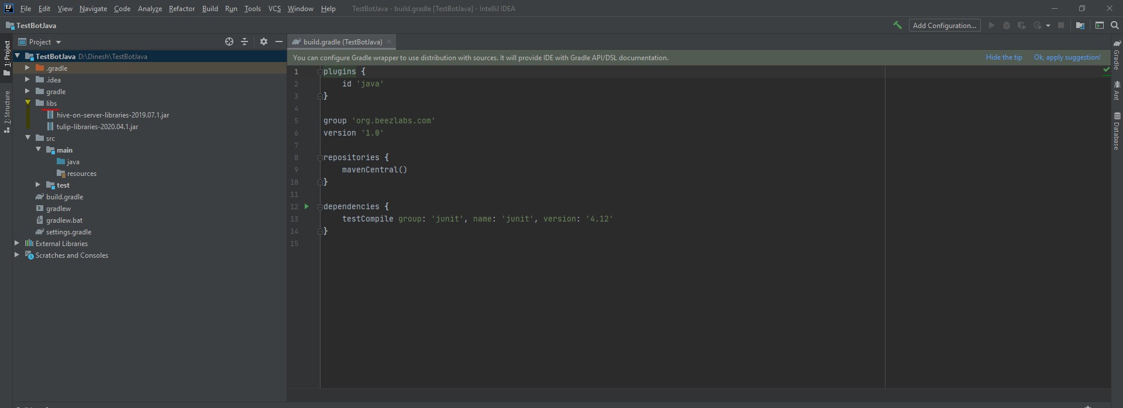Fold the plugins block in the gutter
1123x408 pixels.
point(320,72)
